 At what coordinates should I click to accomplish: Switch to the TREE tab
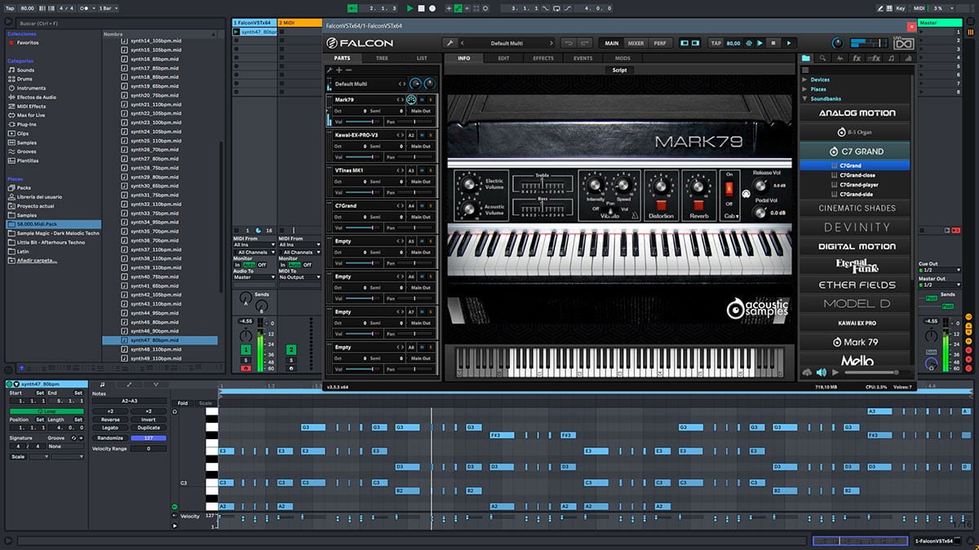click(382, 59)
